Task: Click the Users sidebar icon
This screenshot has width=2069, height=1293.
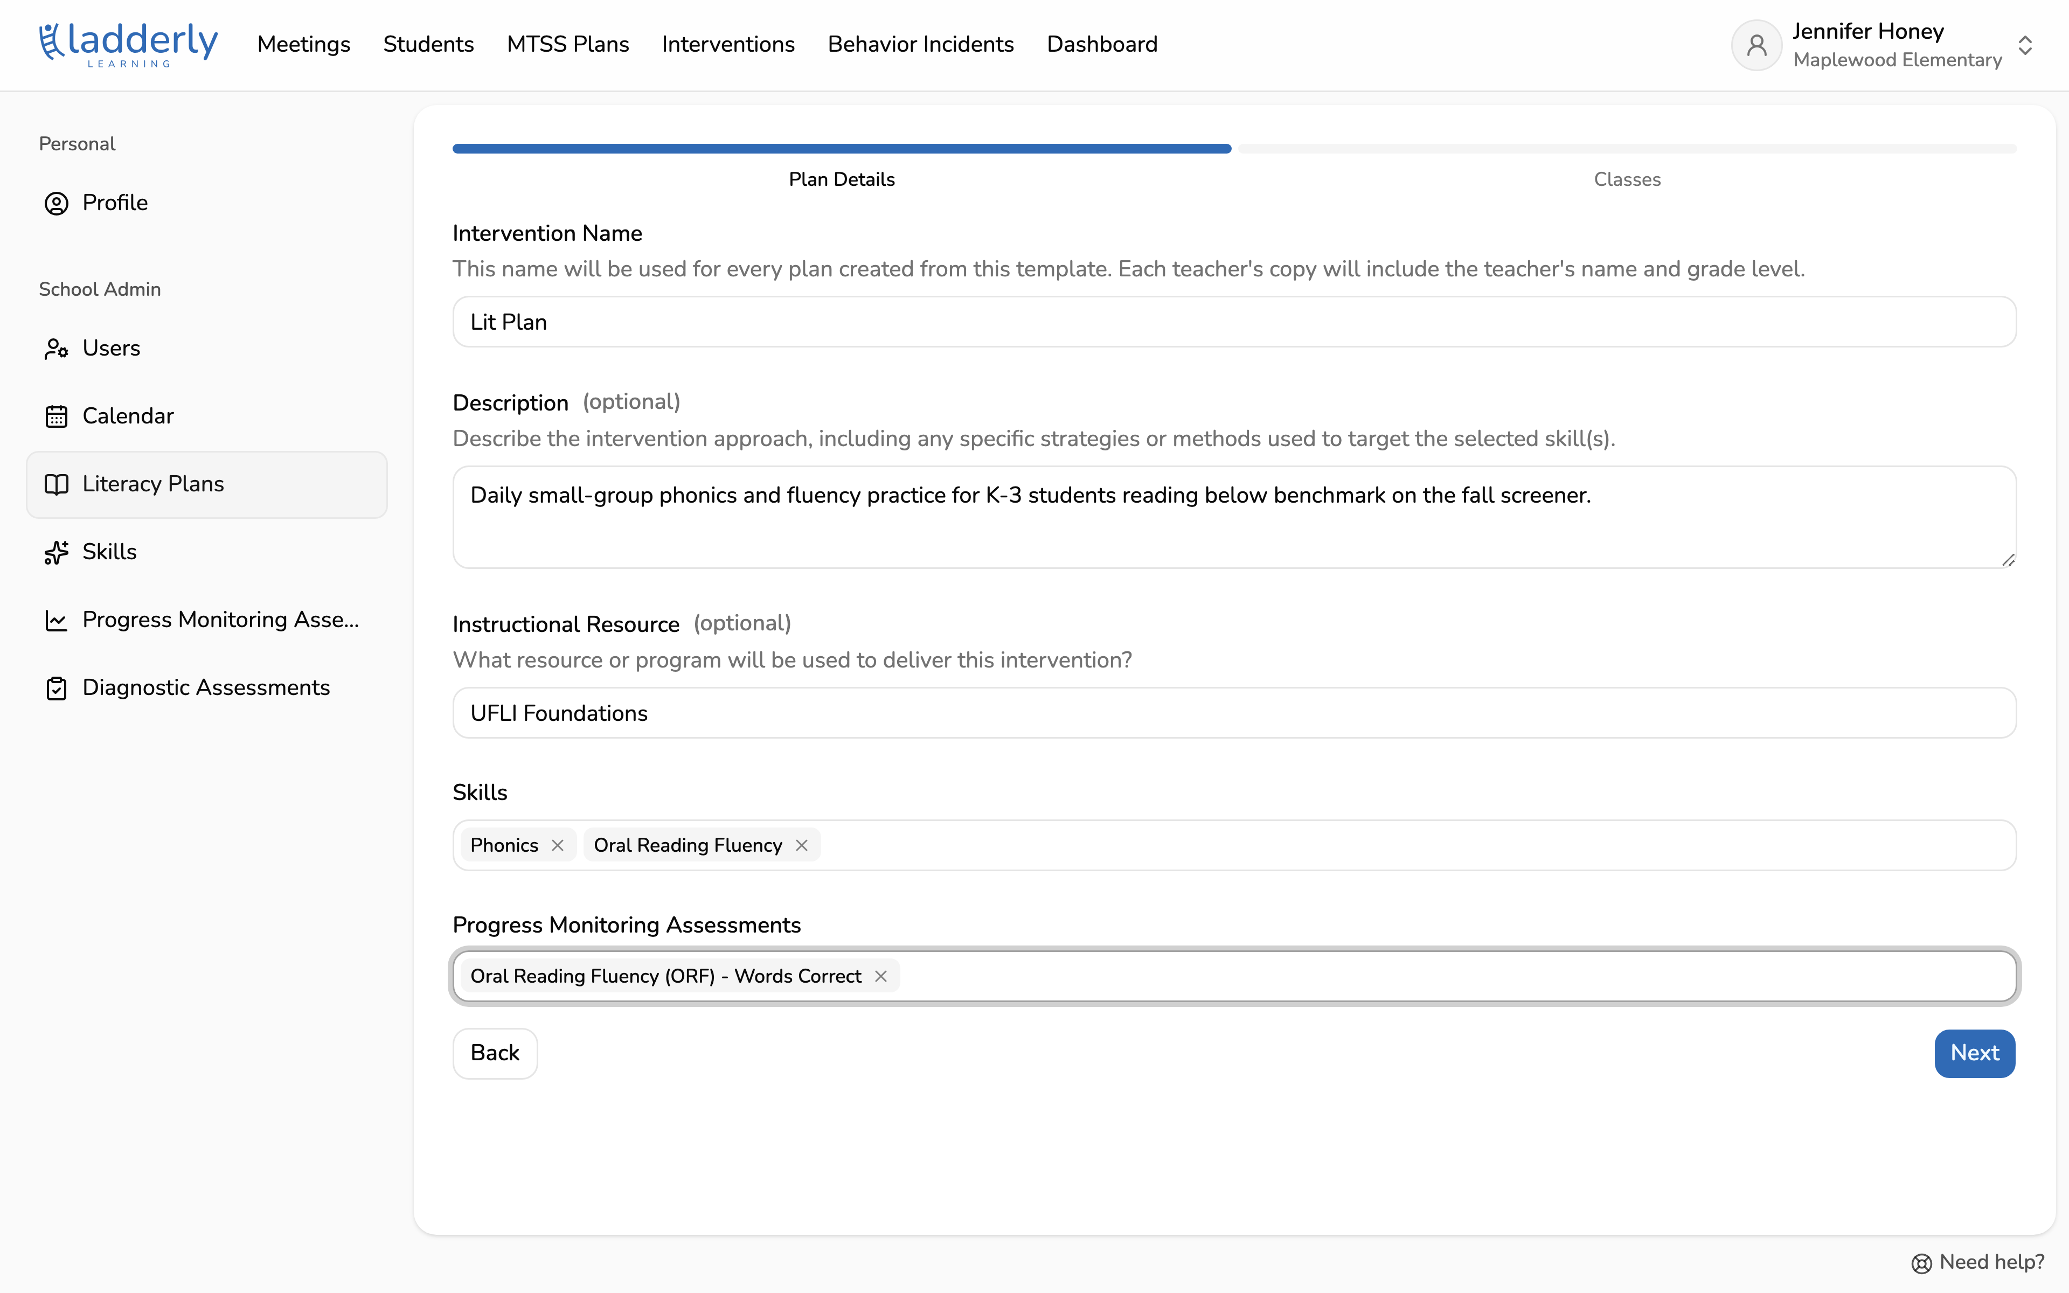Action: click(x=57, y=349)
